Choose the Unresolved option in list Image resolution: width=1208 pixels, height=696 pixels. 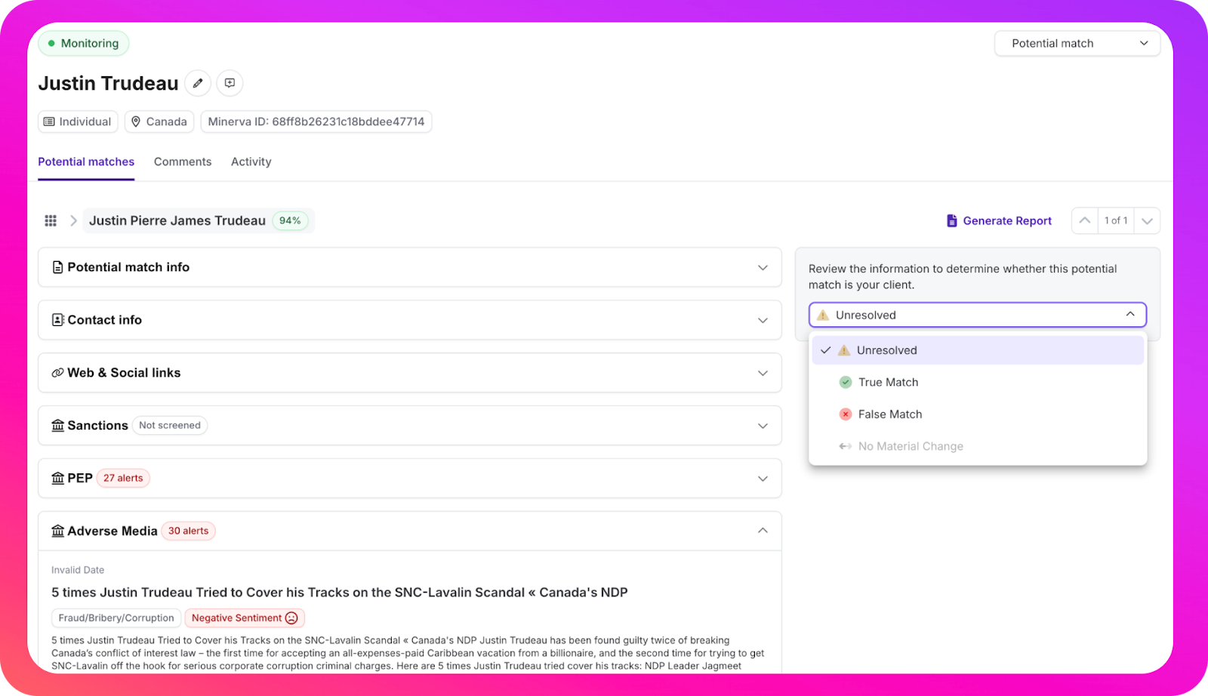coord(886,350)
